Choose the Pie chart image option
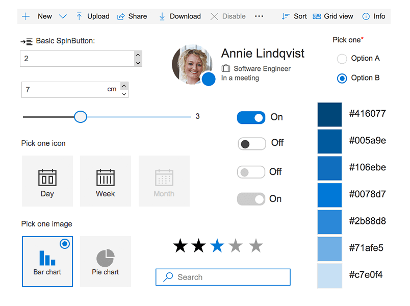Image resolution: width=410 pixels, height=306 pixels. [x=106, y=261]
